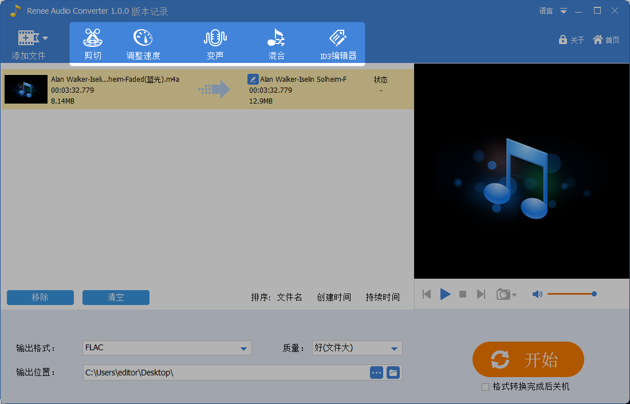Mute with the speaker volume icon
The width and height of the screenshot is (630, 404).
pyautogui.click(x=537, y=294)
